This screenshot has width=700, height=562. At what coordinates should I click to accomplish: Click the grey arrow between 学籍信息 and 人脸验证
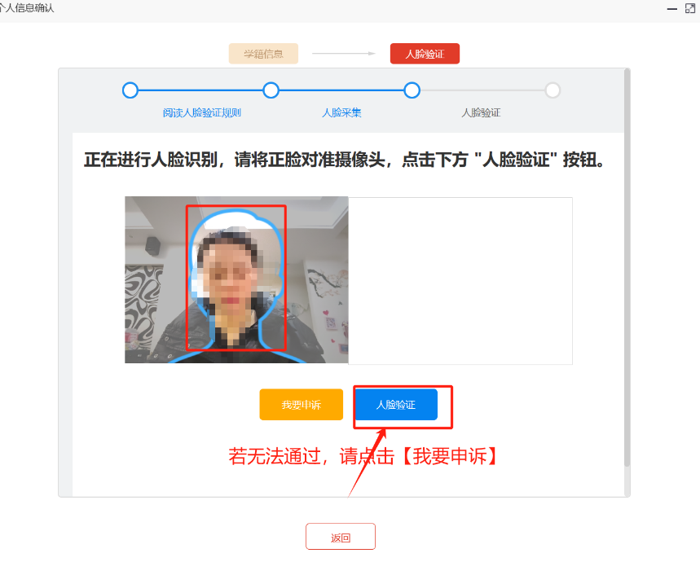coord(343,54)
